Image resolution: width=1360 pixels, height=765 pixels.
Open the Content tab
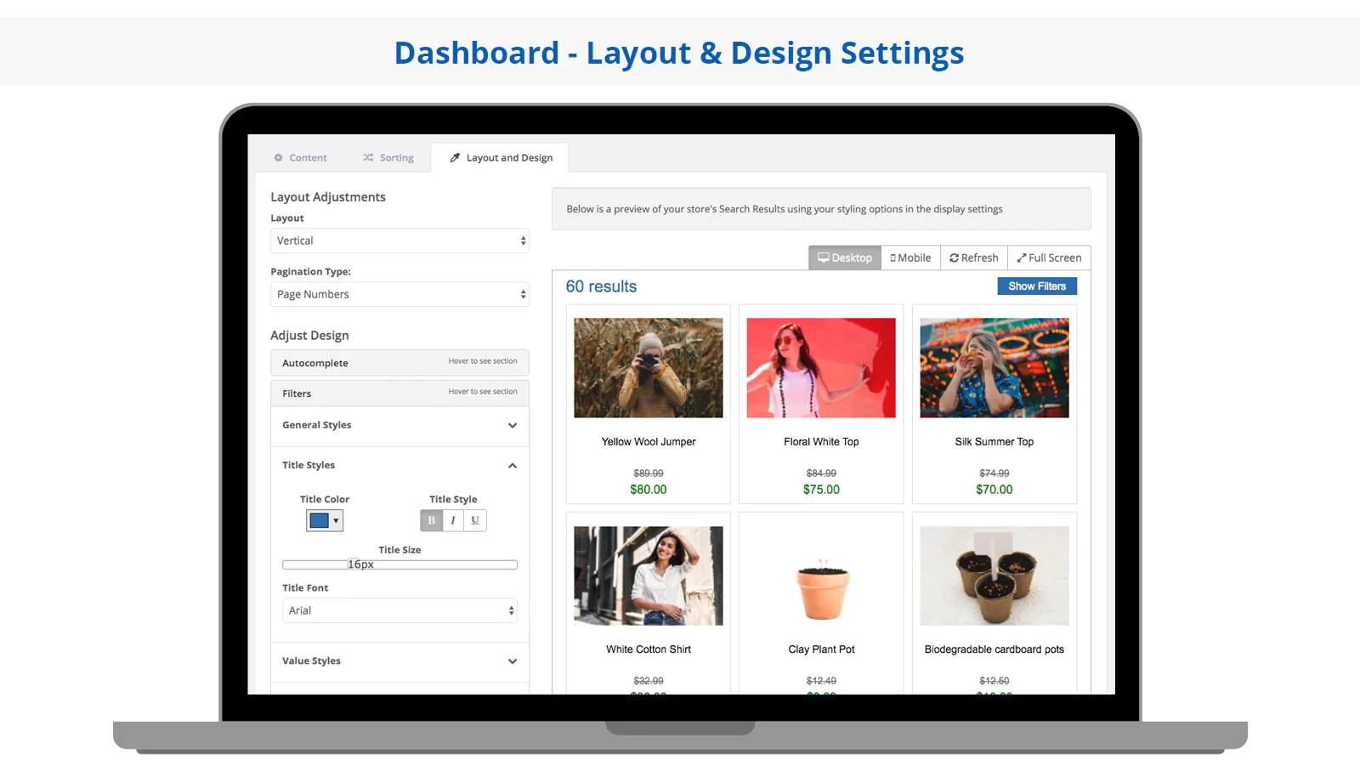(x=300, y=158)
